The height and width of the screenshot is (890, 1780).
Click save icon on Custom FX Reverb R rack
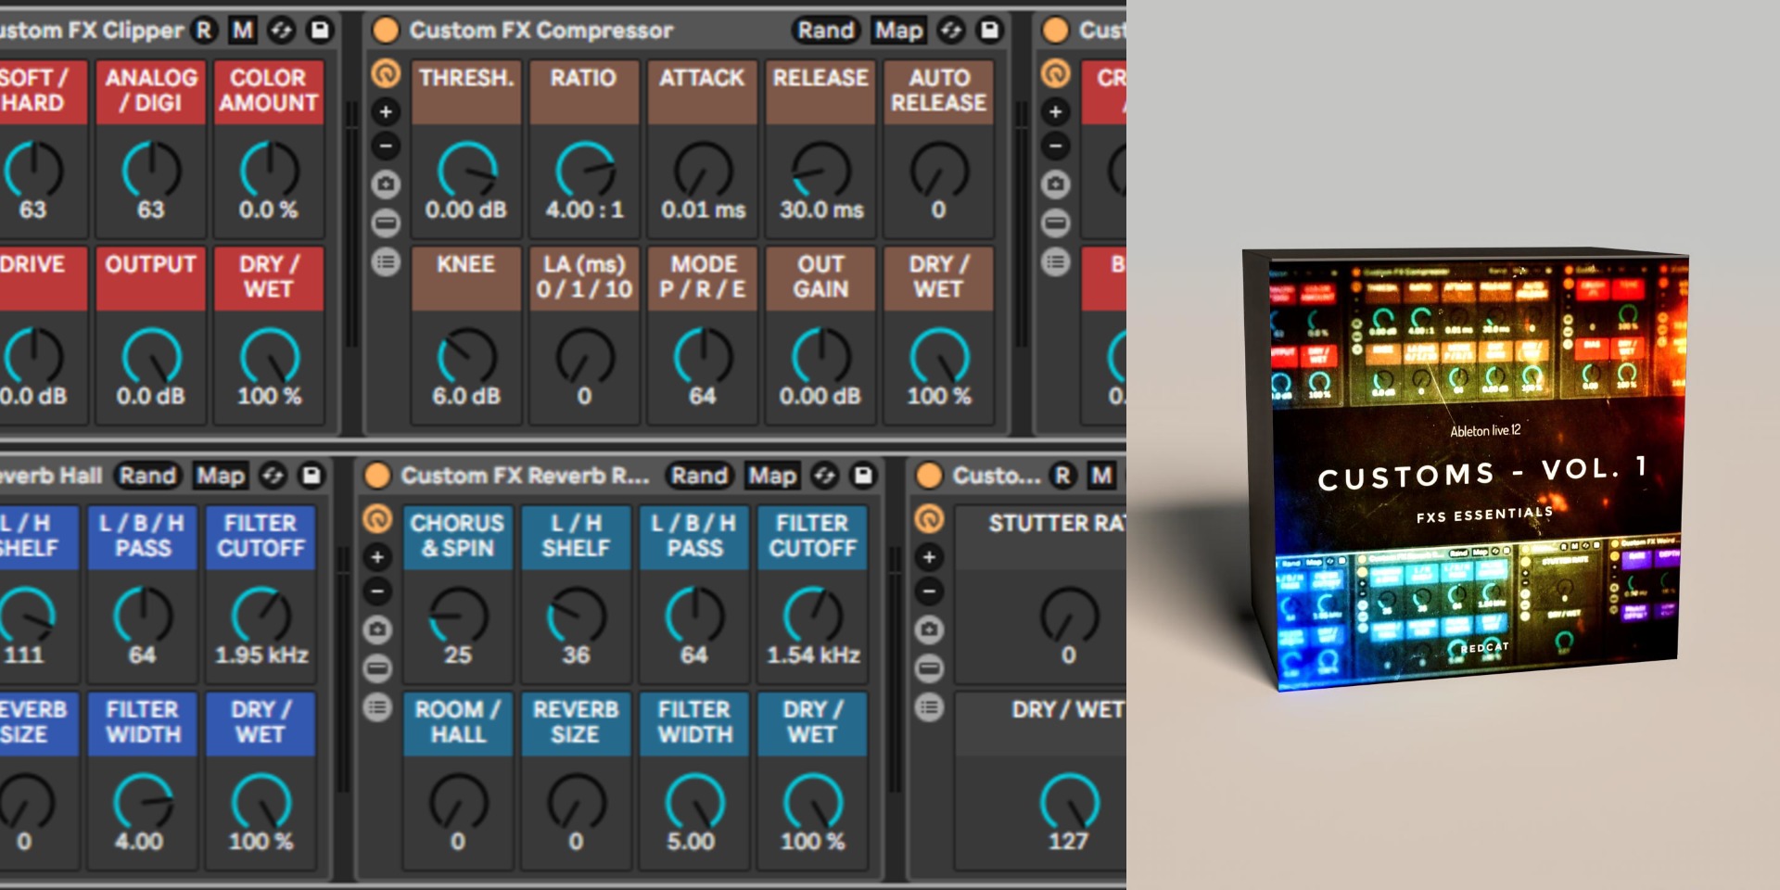863,476
